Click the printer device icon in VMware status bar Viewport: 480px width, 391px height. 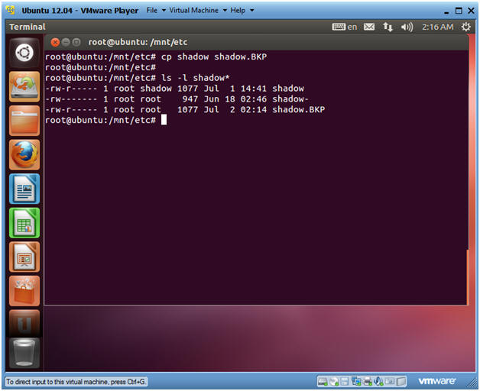tap(367, 381)
